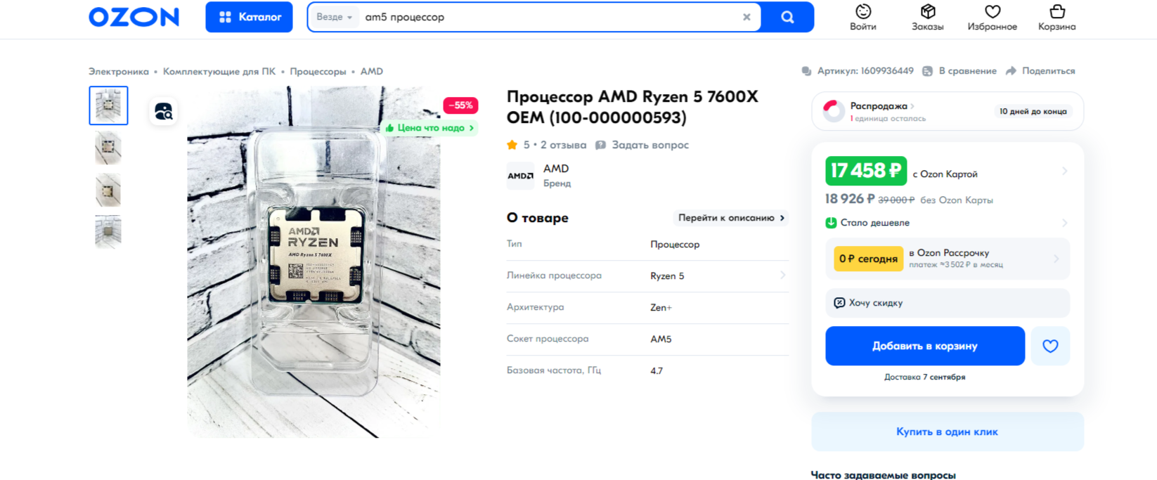
Task: Go to AMD breadcrumb
Action: coord(372,72)
